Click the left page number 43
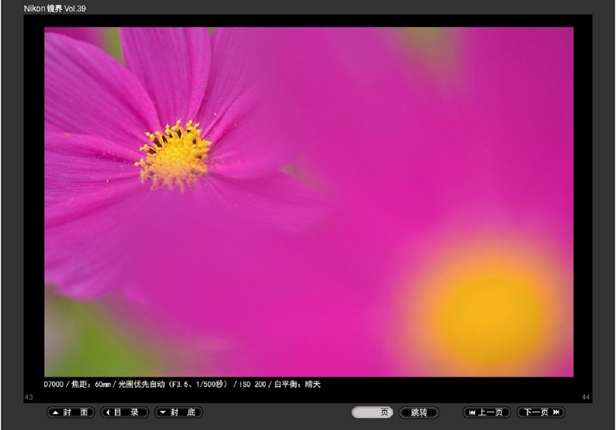 (x=29, y=397)
